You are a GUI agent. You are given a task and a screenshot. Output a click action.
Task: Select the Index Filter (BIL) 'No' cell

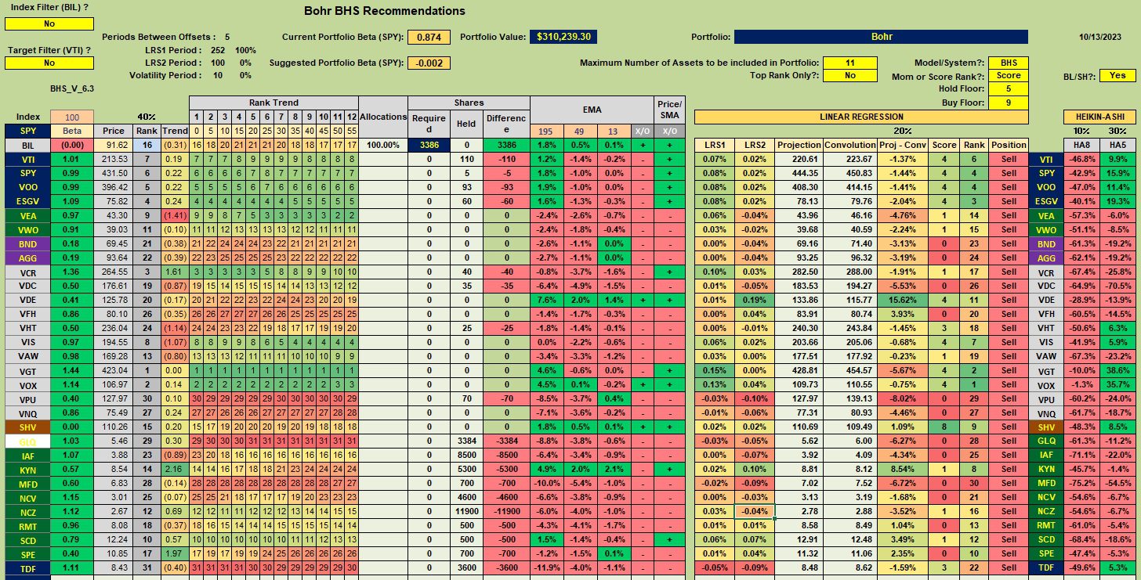click(49, 23)
